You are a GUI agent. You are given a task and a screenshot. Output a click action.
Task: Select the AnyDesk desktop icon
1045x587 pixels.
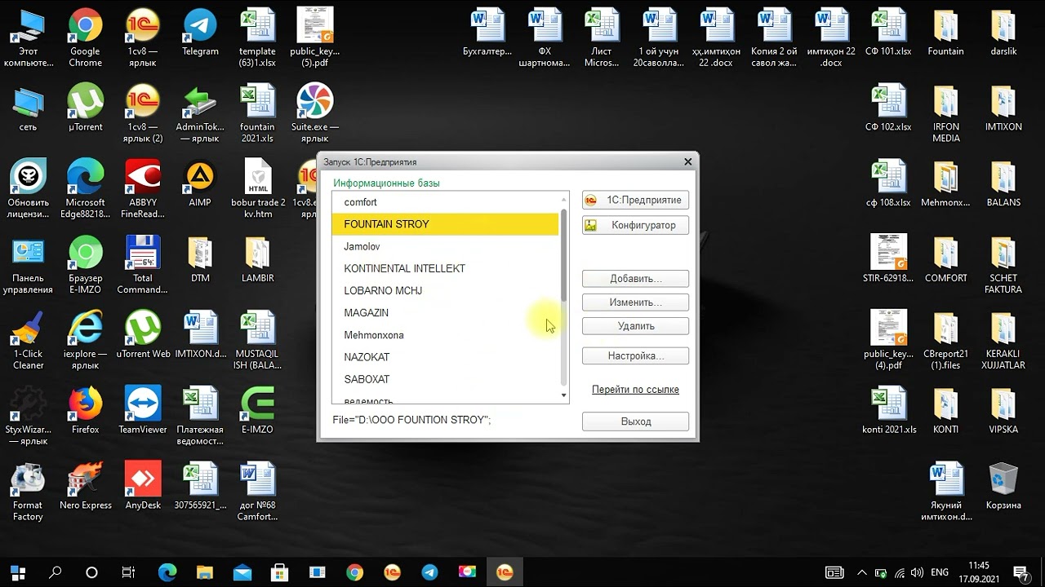[x=143, y=487]
